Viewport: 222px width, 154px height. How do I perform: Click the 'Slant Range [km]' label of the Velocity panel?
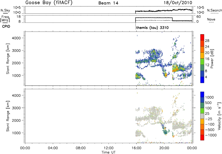click(x=8, y=116)
